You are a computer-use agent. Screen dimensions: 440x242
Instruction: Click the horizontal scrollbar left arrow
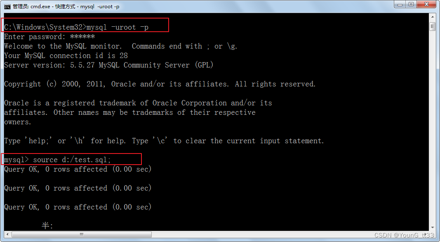tap(7, 234)
